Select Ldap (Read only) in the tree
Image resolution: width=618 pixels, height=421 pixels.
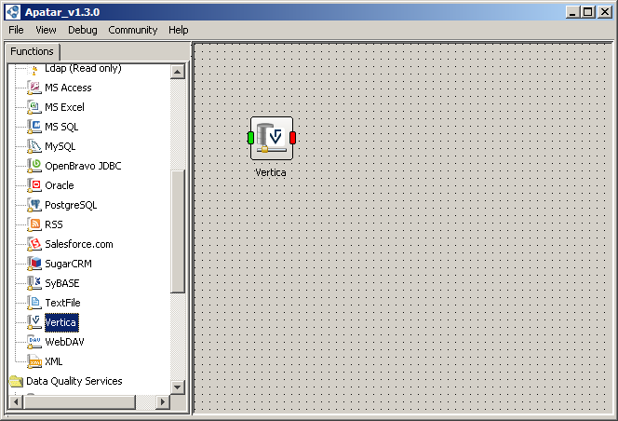coord(83,69)
